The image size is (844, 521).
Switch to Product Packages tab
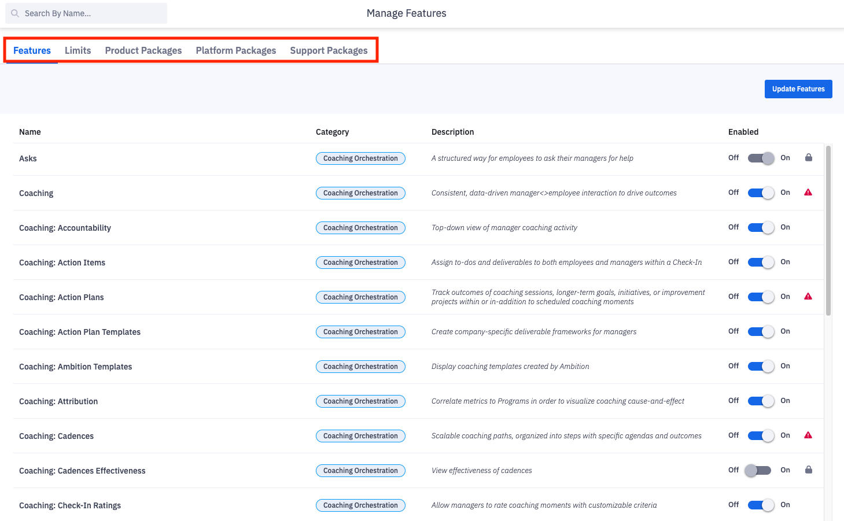143,51
